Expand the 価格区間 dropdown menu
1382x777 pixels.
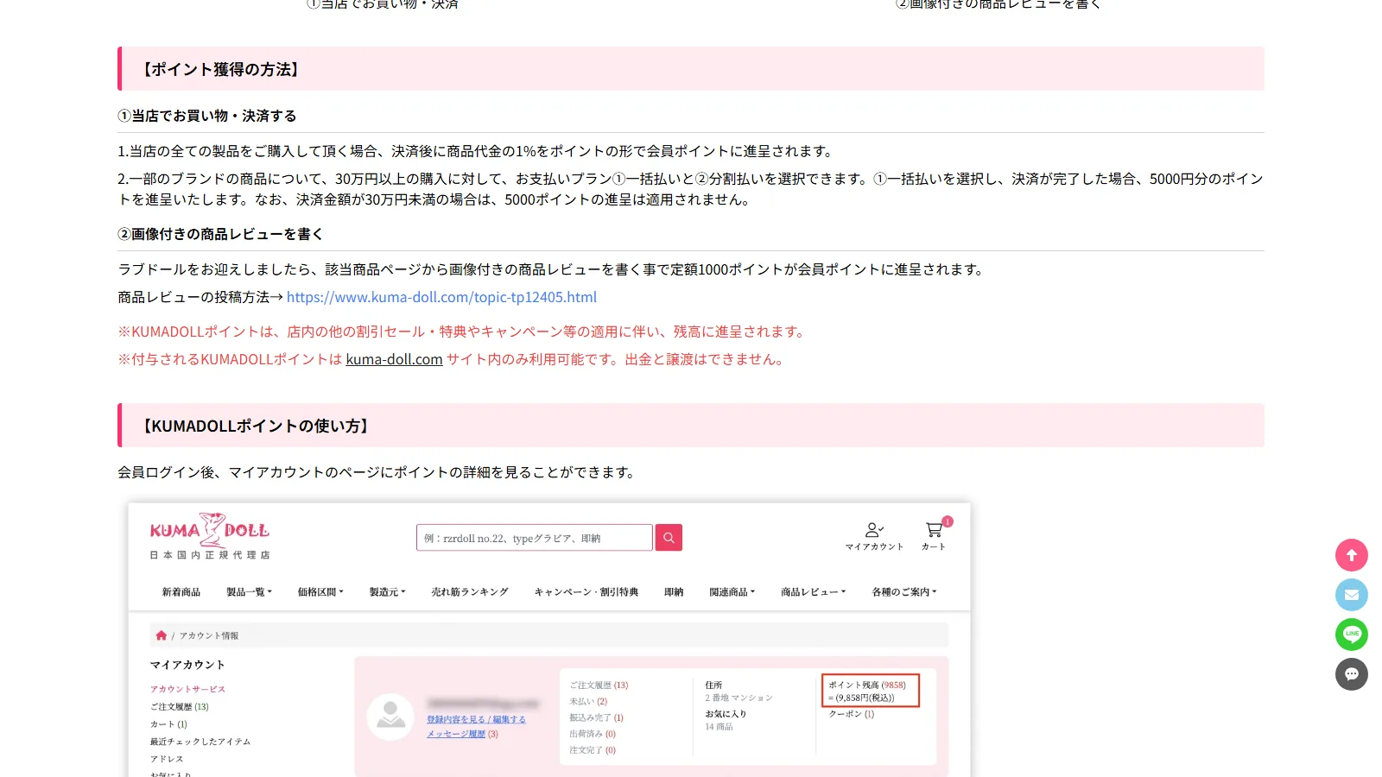(320, 591)
